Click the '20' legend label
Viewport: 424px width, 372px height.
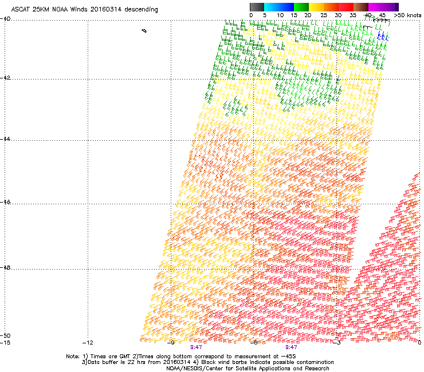click(308, 15)
